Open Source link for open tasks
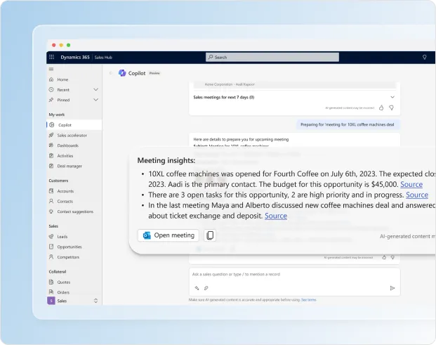436x345 pixels. click(x=417, y=195)
